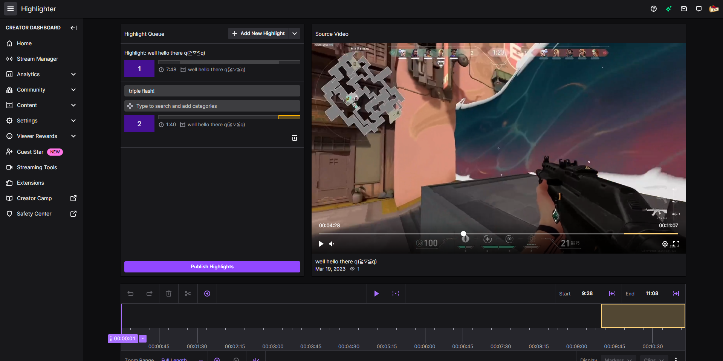Open notifications inbox in the top bar
Screen dimensions: 723x361
pos(684,9)
